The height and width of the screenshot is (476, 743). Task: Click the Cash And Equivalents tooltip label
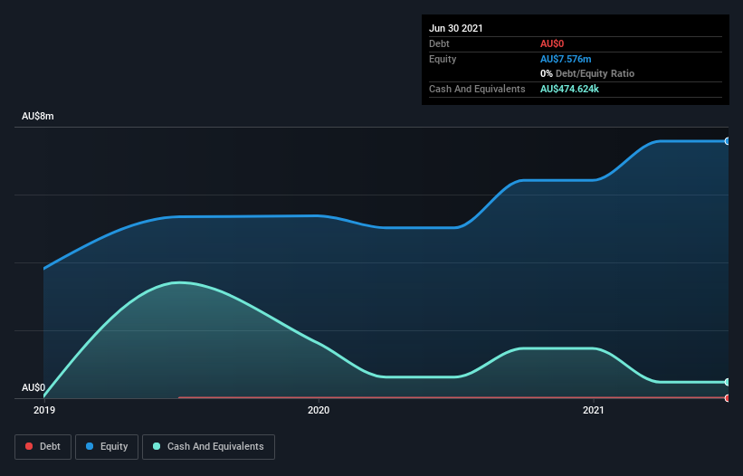(x=477, y=89)
